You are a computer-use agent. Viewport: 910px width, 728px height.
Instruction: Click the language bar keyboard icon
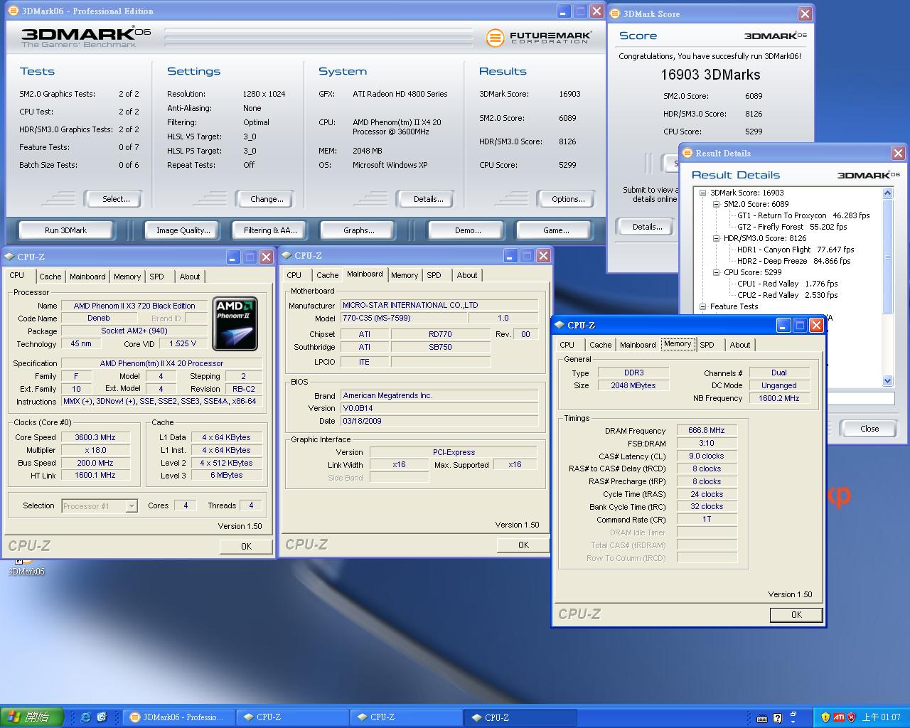pyautogui.click(x=762, y=718)
